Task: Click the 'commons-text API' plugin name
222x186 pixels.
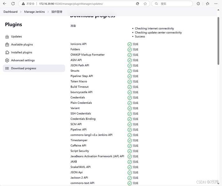Action: 82,183
